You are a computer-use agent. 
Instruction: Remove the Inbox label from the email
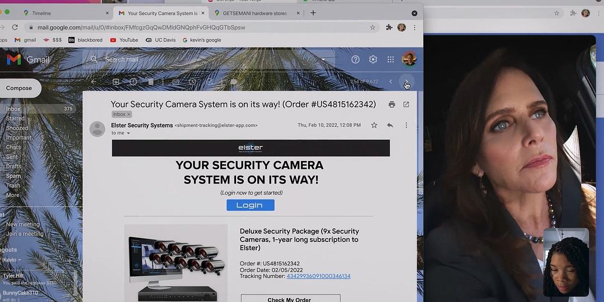129,115
